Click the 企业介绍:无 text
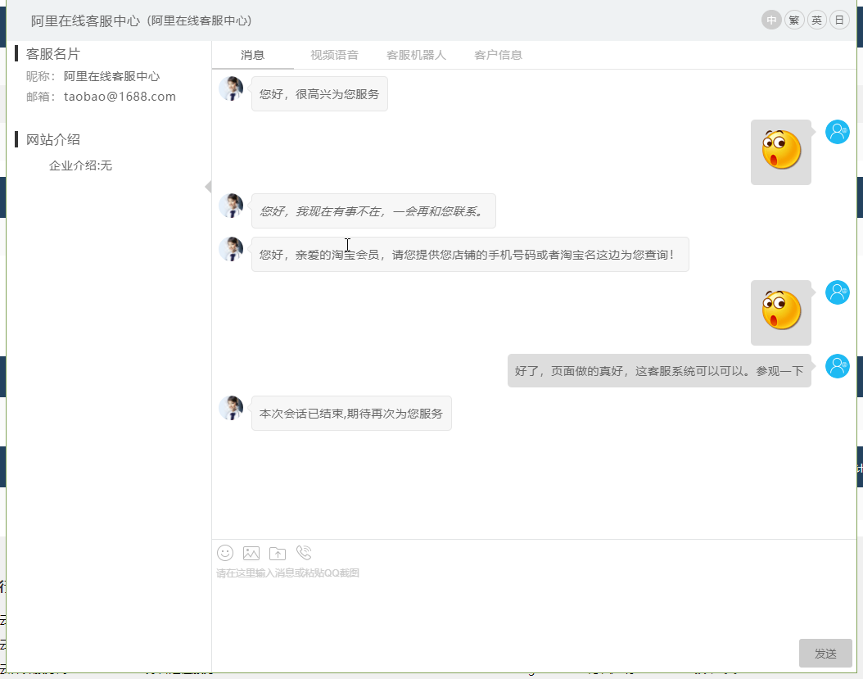 (80, 165)
